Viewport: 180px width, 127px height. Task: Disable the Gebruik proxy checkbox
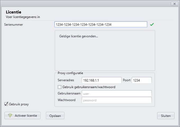point(6,104)
